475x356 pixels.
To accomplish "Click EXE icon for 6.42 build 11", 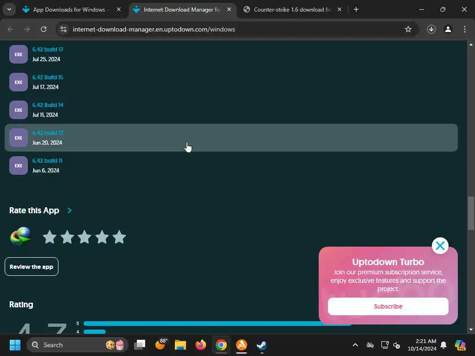I will (x=19, y=165).
